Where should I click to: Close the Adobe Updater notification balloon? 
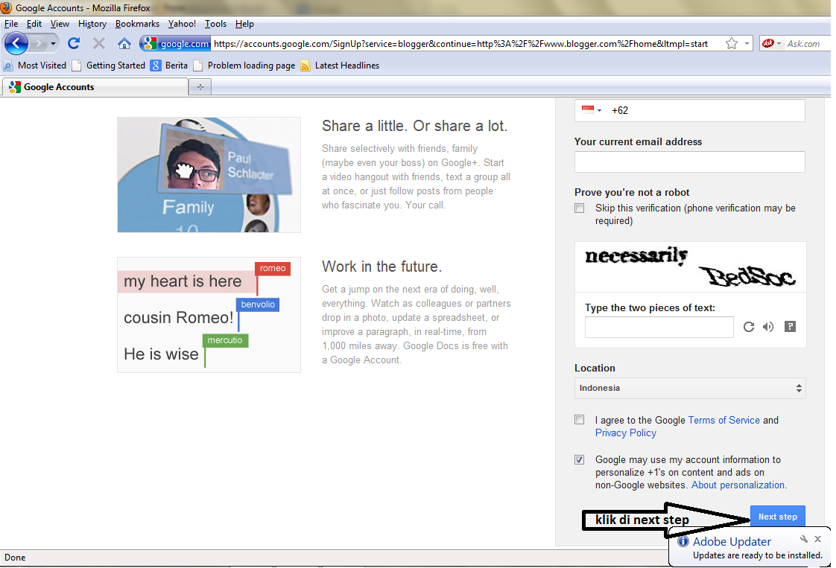click(x=818, y=539)
